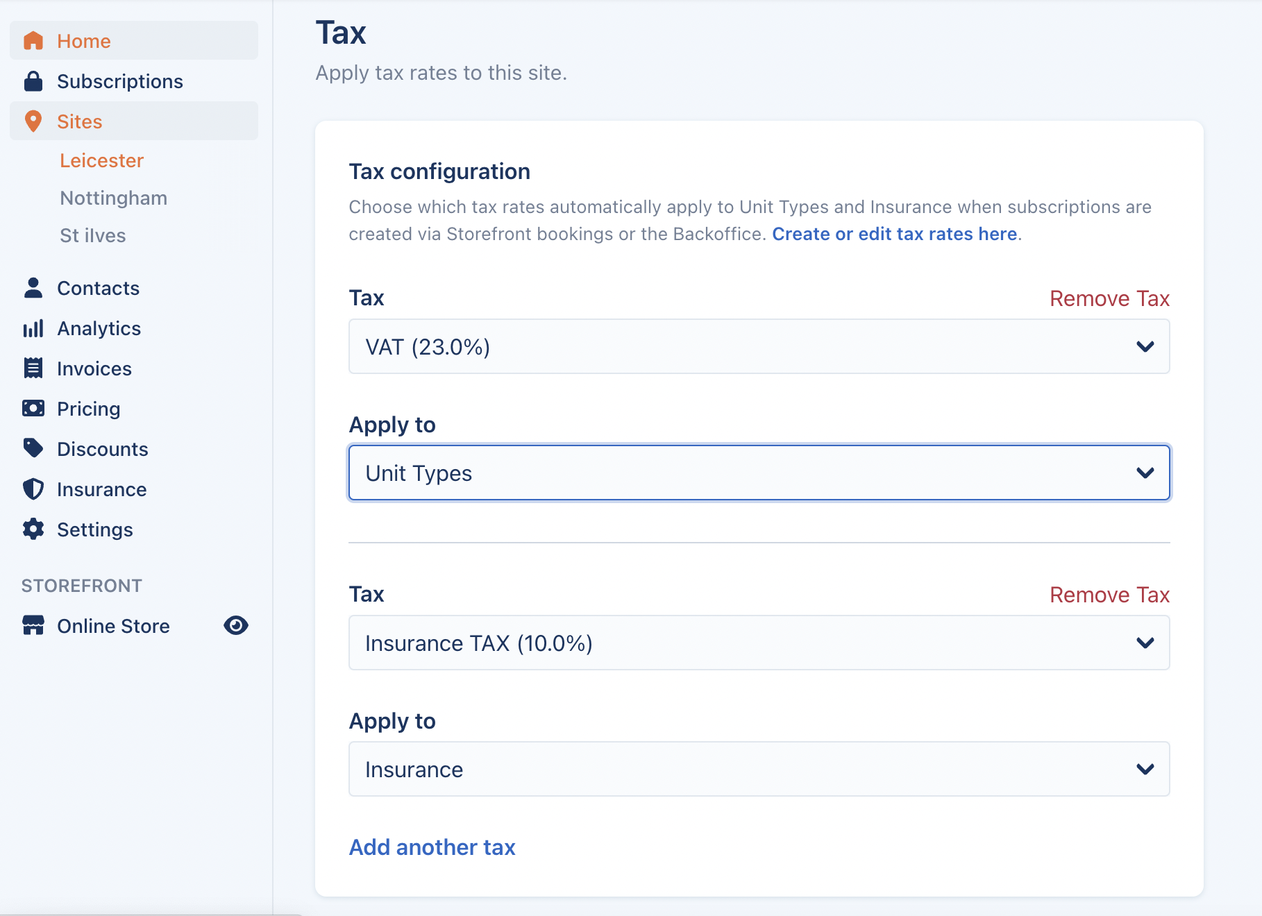
Task: Open the Insurance TAX (10.0%) dropdown
Action: (759, 643)
